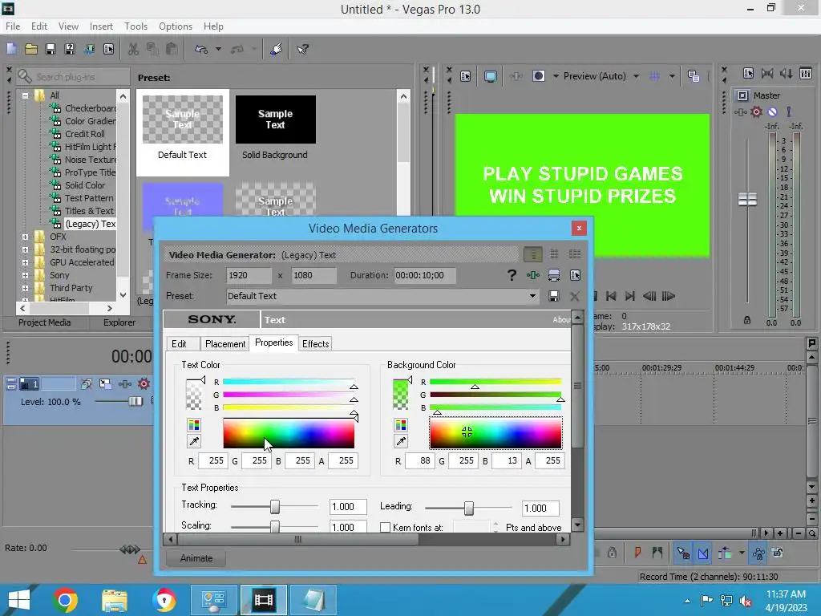Click Frame Size width field 1920
821x616 pixels.
click(x=249, y=275)
